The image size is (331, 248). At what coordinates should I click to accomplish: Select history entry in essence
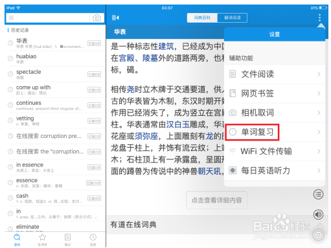click(55, 167)
